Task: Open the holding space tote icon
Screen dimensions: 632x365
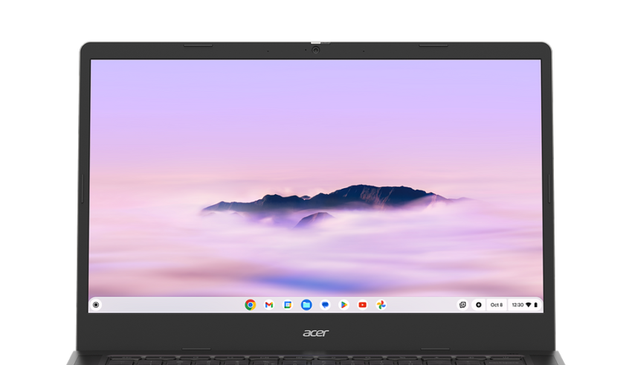Action: [462, 305]
